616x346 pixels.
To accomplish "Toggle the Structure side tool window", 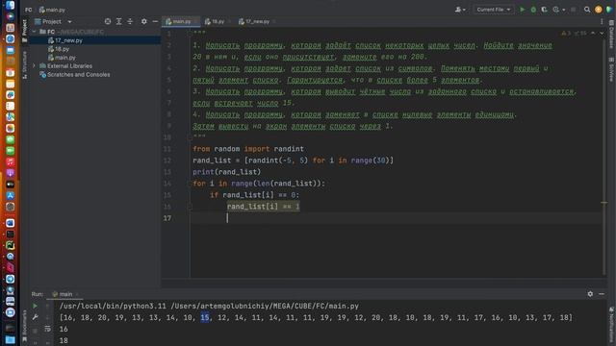I will point(24,64).
